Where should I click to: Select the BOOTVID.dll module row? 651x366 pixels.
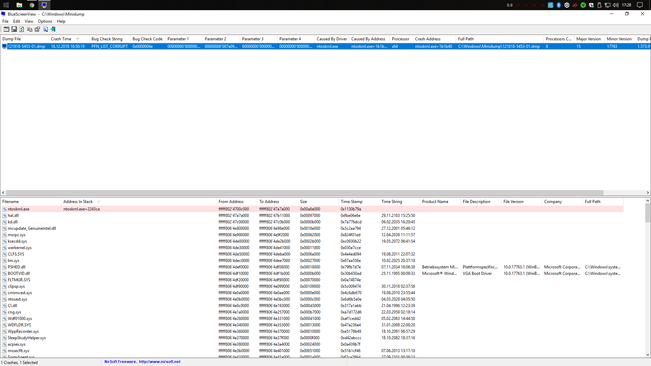tap(19, 273)
